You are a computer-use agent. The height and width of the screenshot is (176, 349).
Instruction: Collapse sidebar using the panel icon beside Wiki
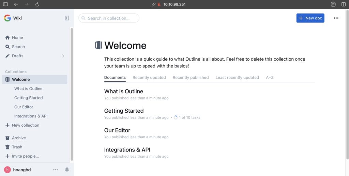pos(67,18)
